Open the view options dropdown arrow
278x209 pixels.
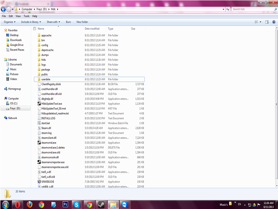260,22
